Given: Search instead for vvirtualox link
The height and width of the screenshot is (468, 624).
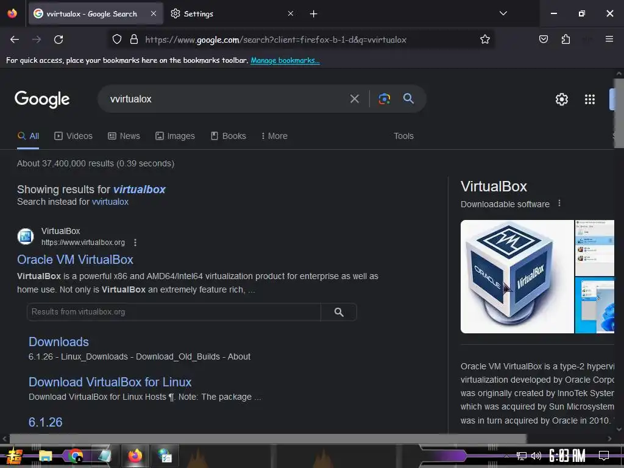Looking at the screenshot, I should coord(110,202).
